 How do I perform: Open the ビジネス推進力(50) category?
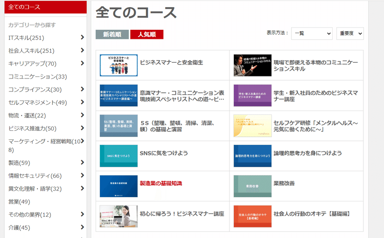[x=32, y=128]
